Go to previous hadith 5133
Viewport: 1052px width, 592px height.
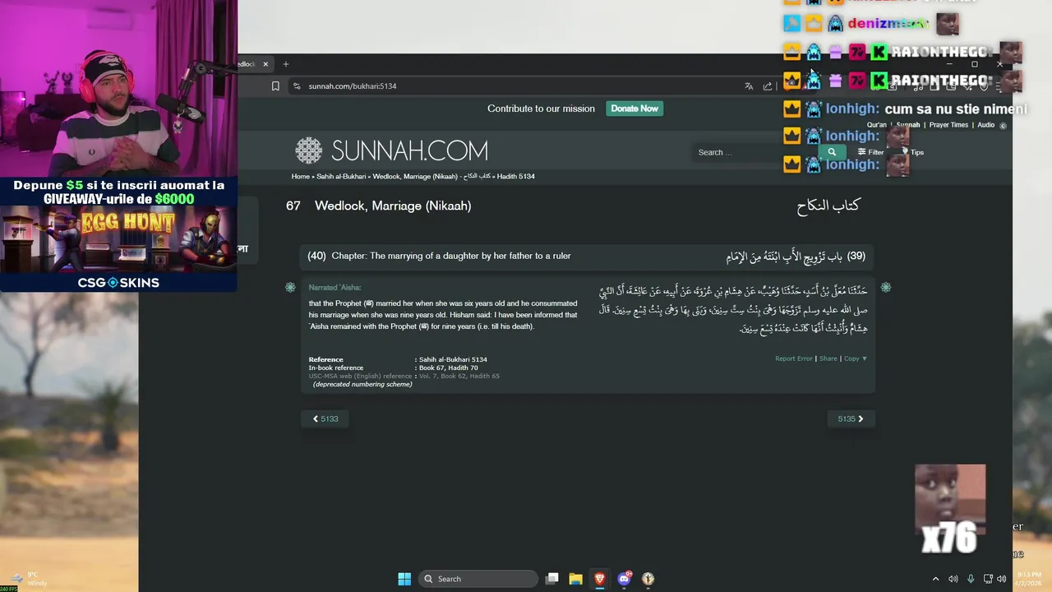(x=325, y=419)
